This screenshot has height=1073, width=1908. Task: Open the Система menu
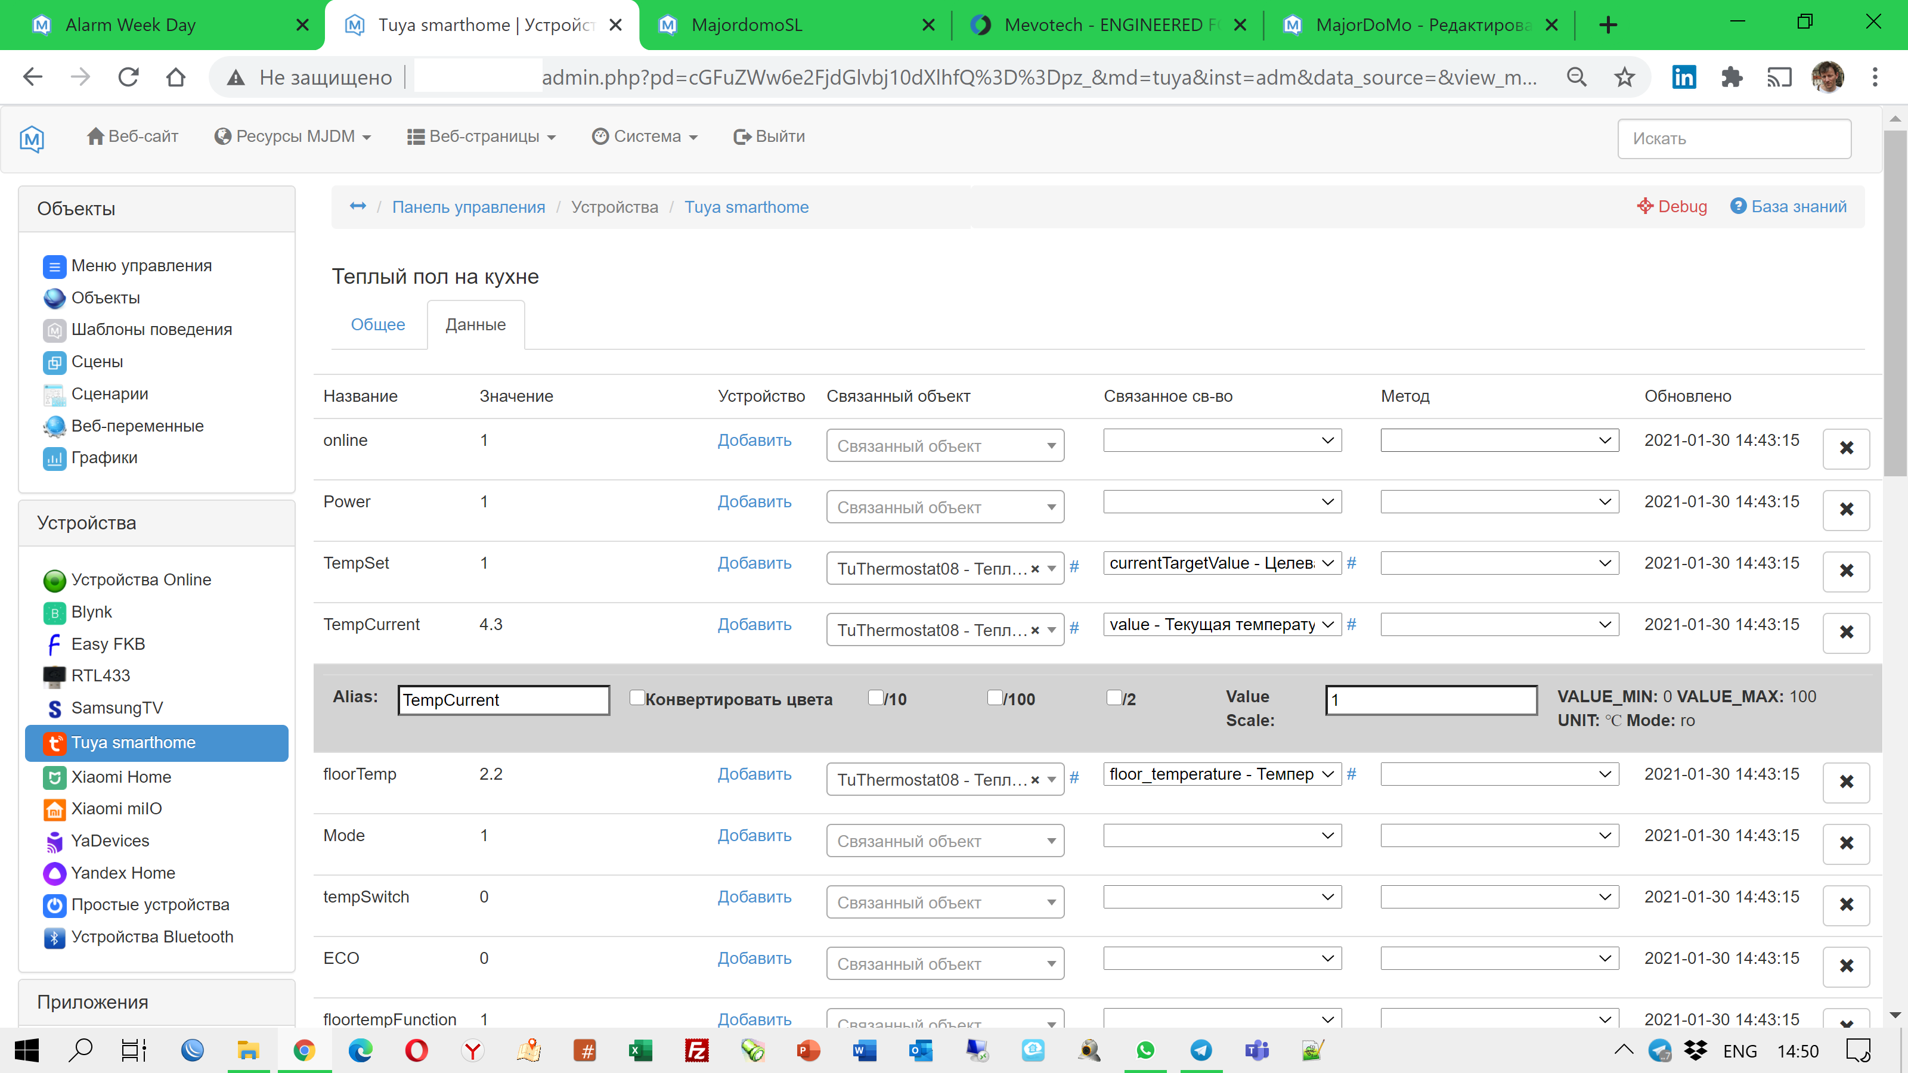pyautogui.click(x=645, y=137)
